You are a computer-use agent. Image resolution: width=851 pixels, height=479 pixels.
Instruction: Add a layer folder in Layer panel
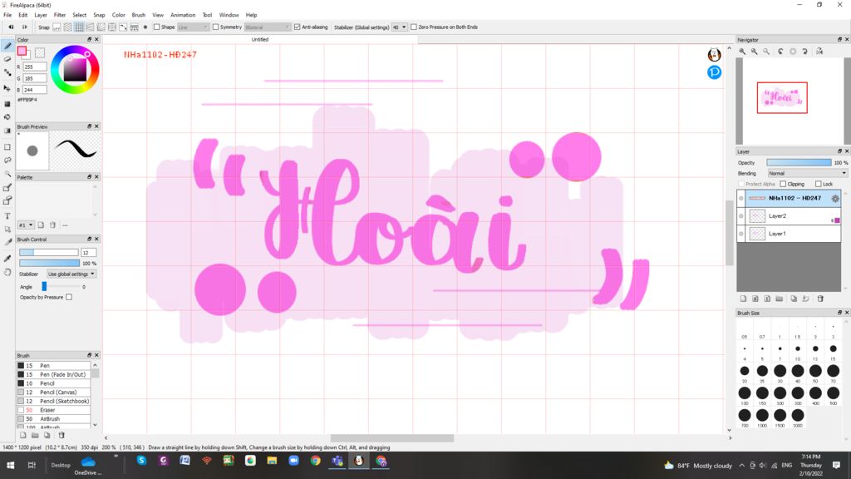(780, 299)
